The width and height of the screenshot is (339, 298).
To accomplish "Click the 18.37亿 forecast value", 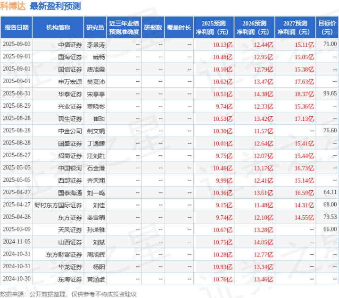I will (305, 94).
